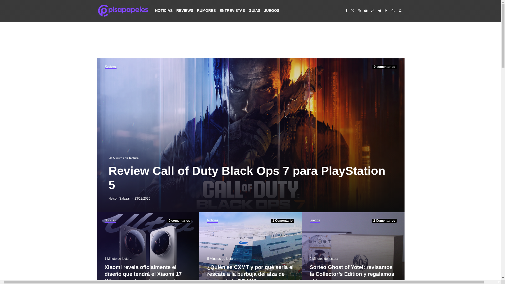Image resolution: width=505 pixels, height=284 pixels.
Task: Click the horizontal scrollbar's right arrow
Action: tap(499, 282)
